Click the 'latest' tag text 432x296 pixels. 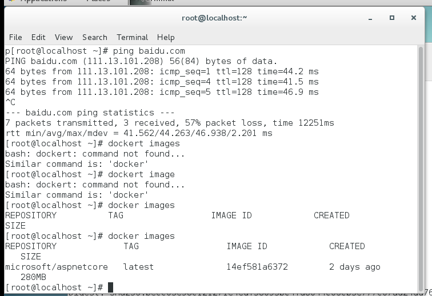point(138,267)
